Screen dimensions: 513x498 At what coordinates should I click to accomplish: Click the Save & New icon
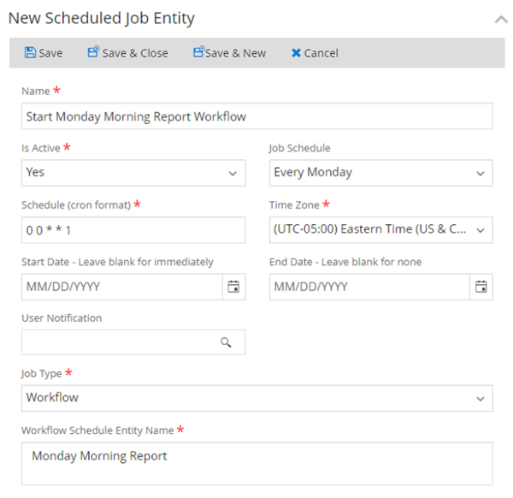198,53
